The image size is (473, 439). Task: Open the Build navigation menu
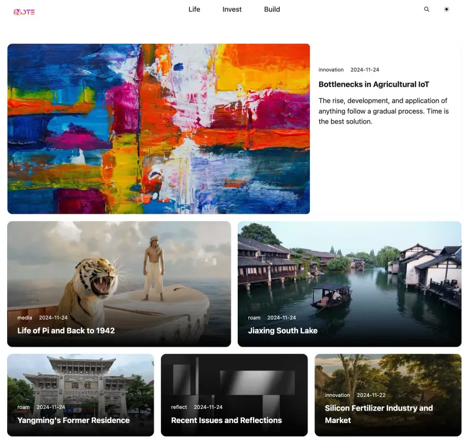[x=272, y=9]
